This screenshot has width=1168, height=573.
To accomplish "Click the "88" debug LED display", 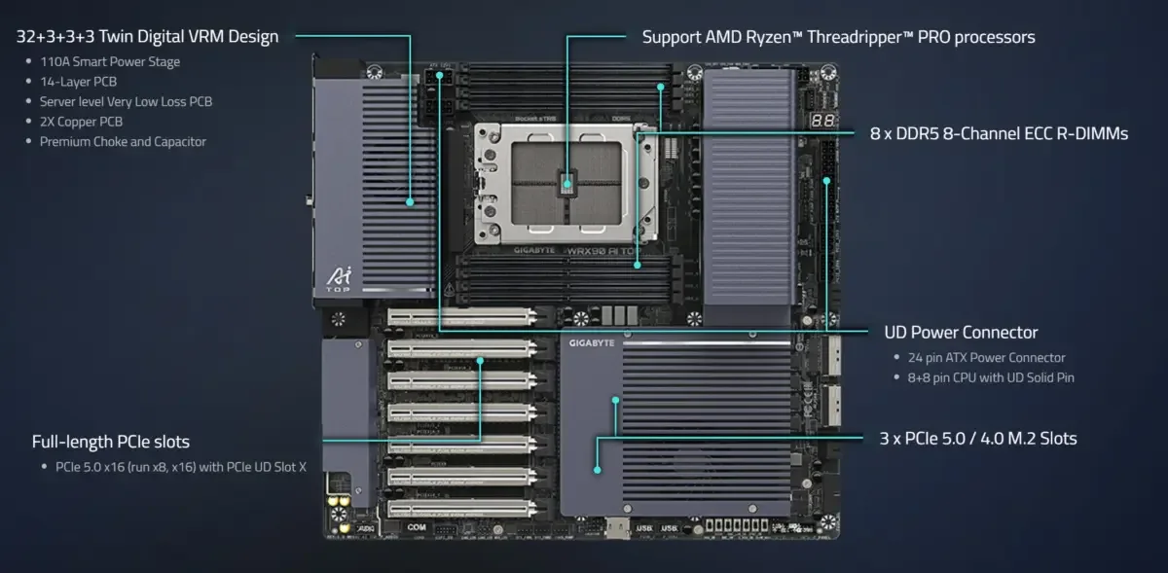I will (822, 121).
